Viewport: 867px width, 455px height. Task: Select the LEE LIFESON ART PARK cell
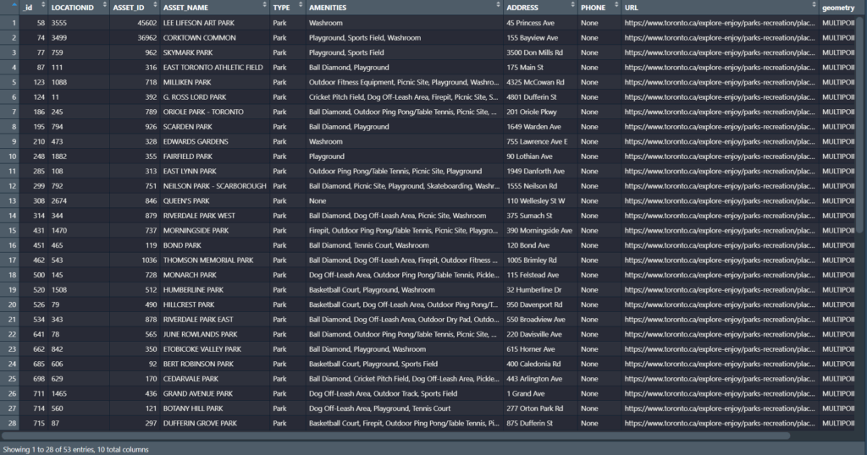[x=199, y=23]
